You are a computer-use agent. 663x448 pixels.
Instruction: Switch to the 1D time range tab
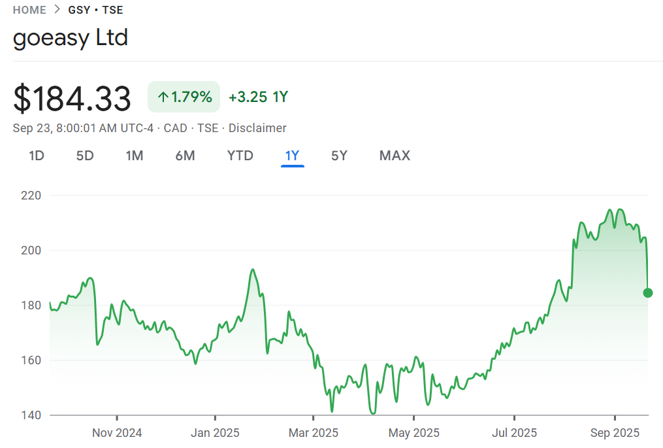[37, 156]
